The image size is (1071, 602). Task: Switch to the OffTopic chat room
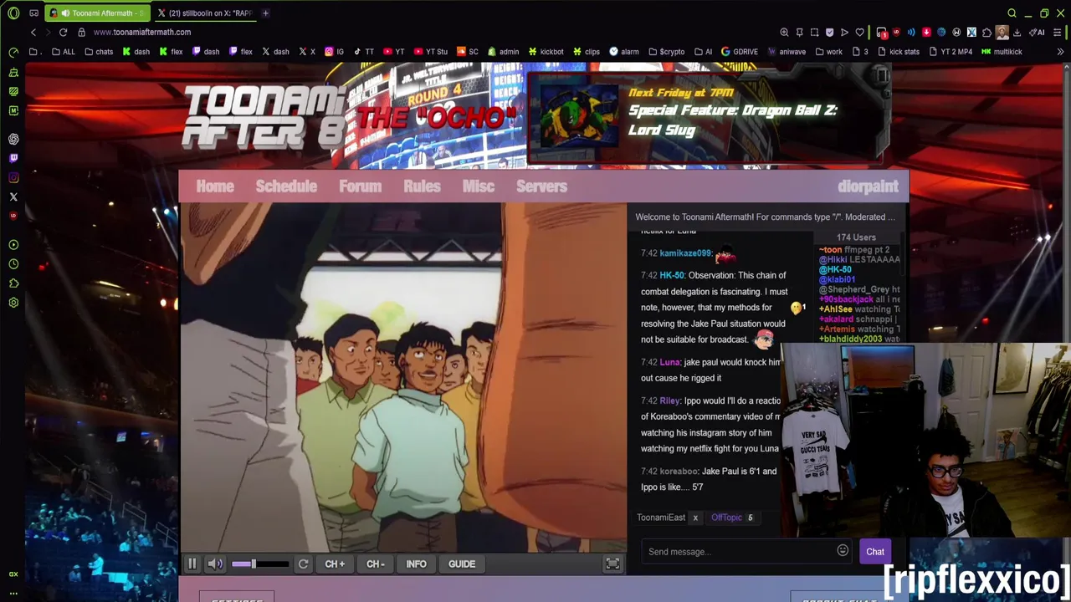click(x=726, y=518)
